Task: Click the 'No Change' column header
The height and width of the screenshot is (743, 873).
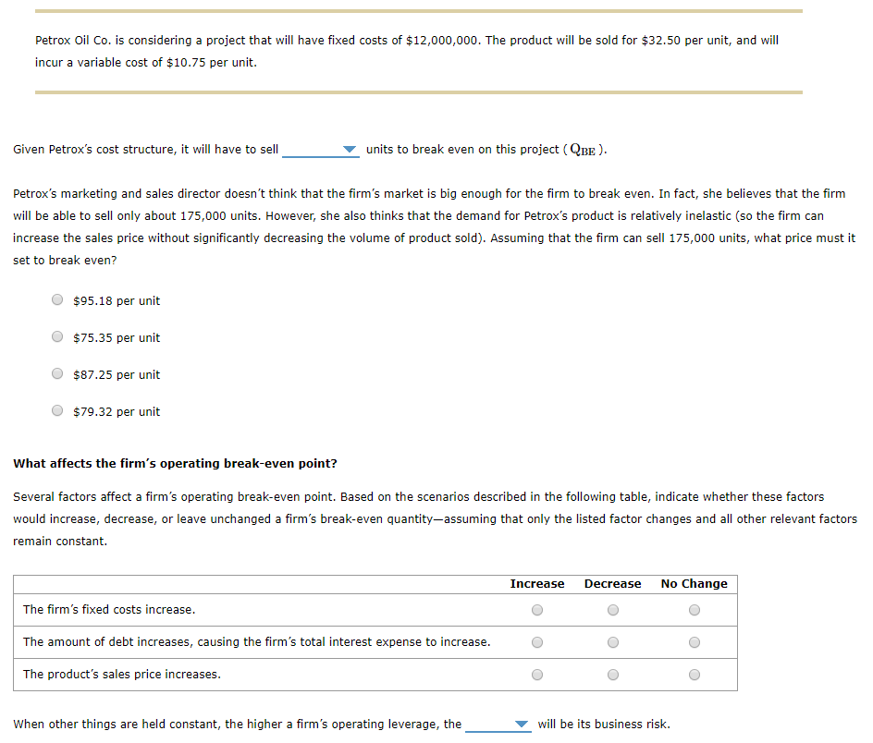Action: click(694, 584)
